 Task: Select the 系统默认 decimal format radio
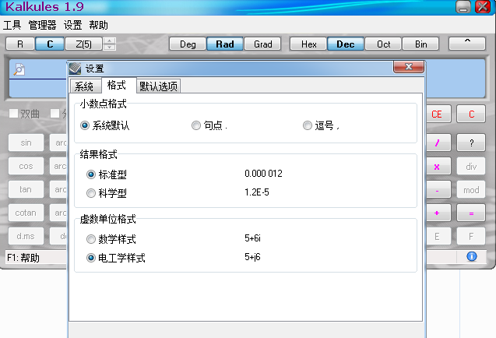[85, 125]
